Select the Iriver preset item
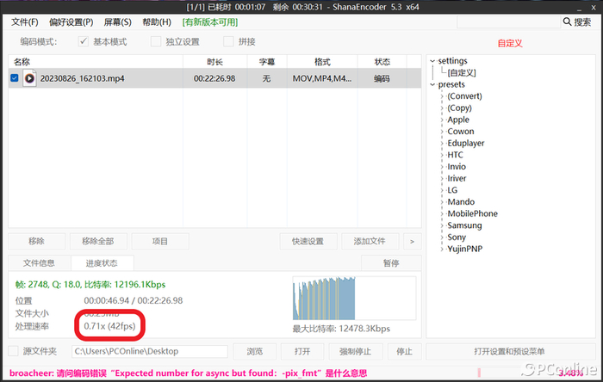Viewport: 603px width, 382px height. [x=457, y=178]
